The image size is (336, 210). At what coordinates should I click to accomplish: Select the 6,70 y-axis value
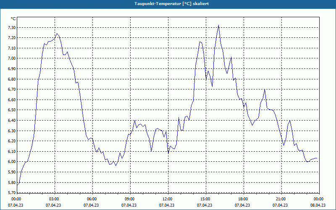(12, 89)
